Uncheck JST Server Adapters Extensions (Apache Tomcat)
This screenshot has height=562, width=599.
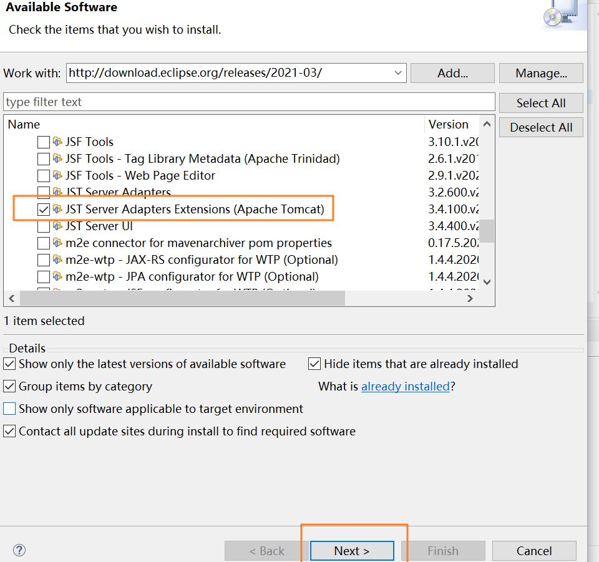click(x=43, y=209)
